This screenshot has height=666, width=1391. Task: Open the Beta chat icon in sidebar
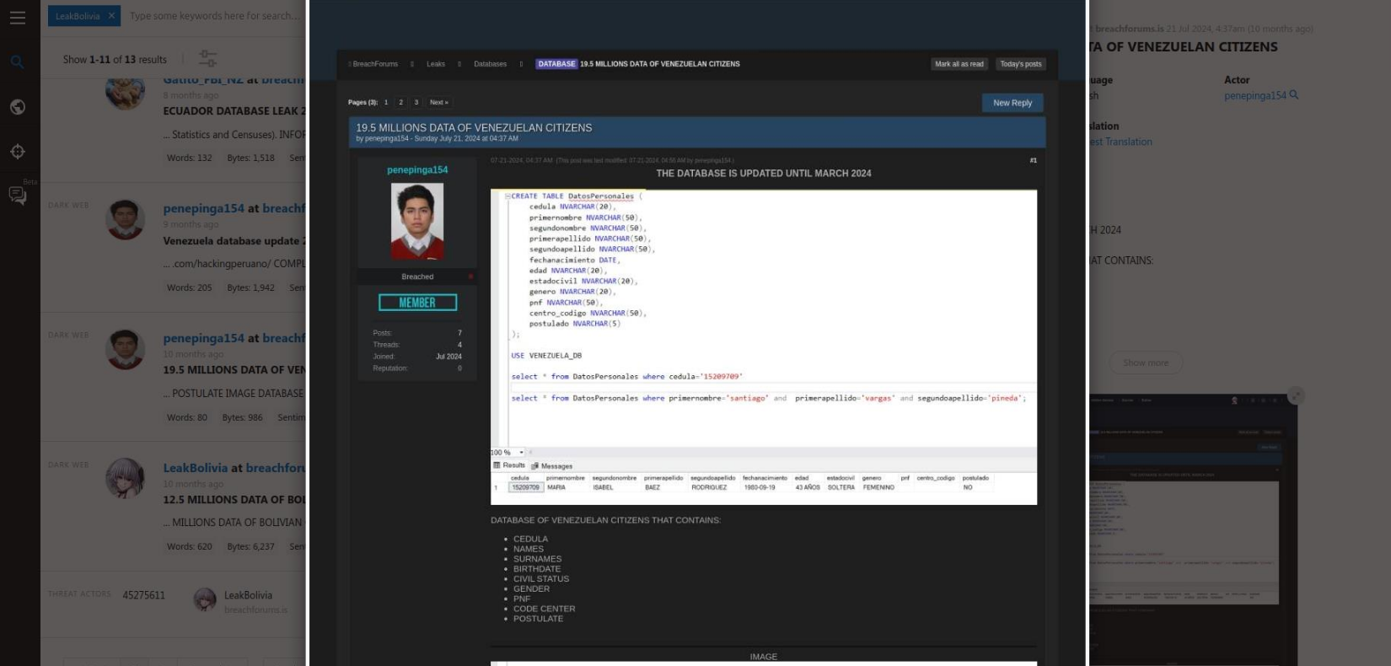pyautogui.click(x=17, y=196)
